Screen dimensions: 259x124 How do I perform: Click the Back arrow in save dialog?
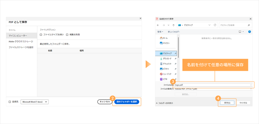[158, 25]
